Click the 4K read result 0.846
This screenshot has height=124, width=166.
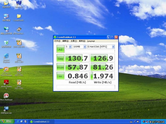(x=77, y=76)
